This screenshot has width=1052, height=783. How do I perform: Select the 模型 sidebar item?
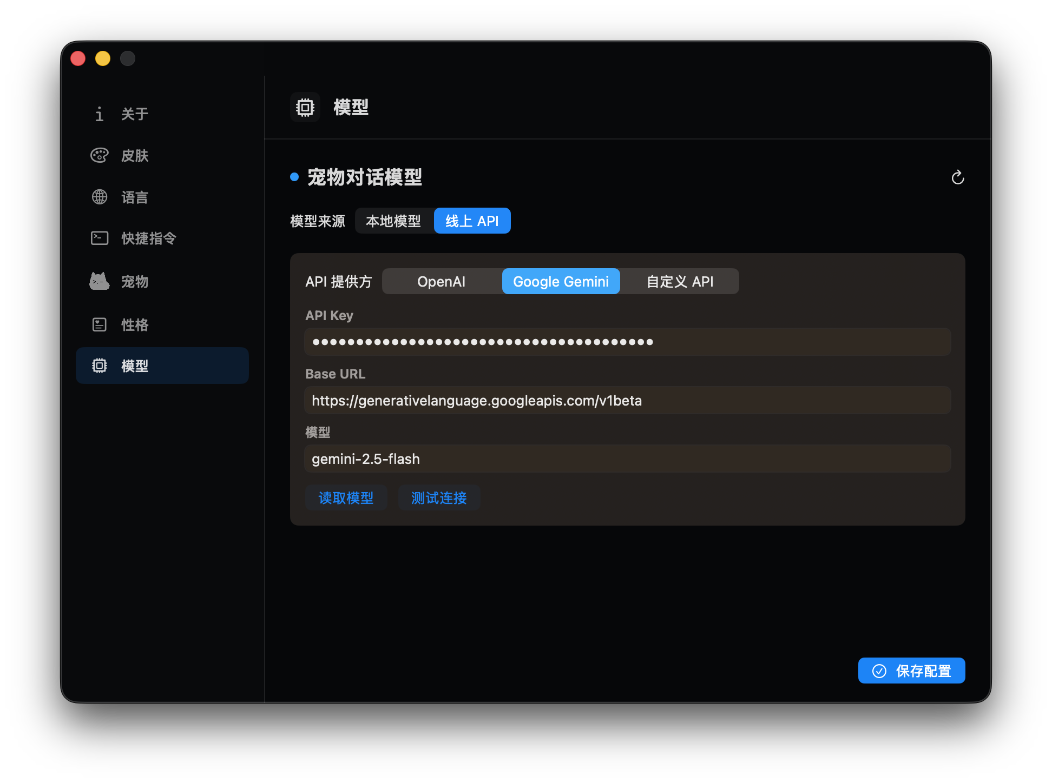162,366
